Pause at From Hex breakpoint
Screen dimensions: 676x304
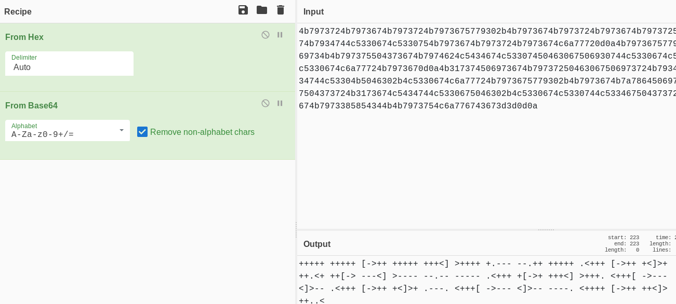click(280, 35)
